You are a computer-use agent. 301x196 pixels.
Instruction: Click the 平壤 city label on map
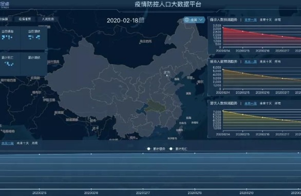click(190, 77)
